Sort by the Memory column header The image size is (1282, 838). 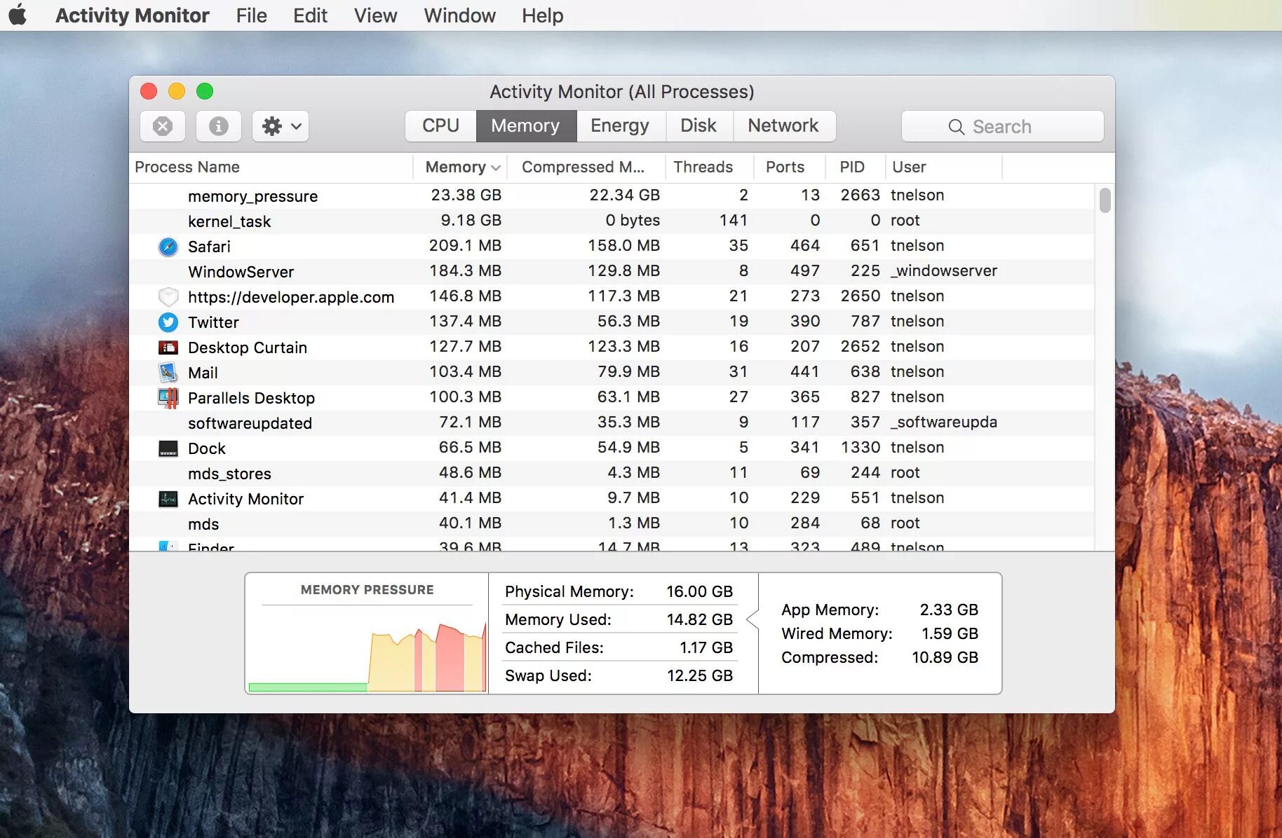[461, 167]
